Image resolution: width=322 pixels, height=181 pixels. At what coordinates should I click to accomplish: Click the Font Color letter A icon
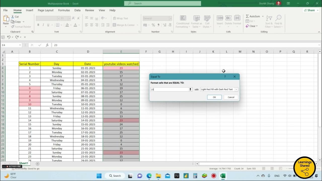[75, 25]
